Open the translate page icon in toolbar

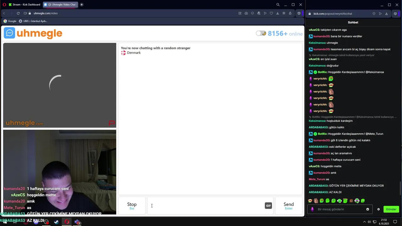(259, 13)
